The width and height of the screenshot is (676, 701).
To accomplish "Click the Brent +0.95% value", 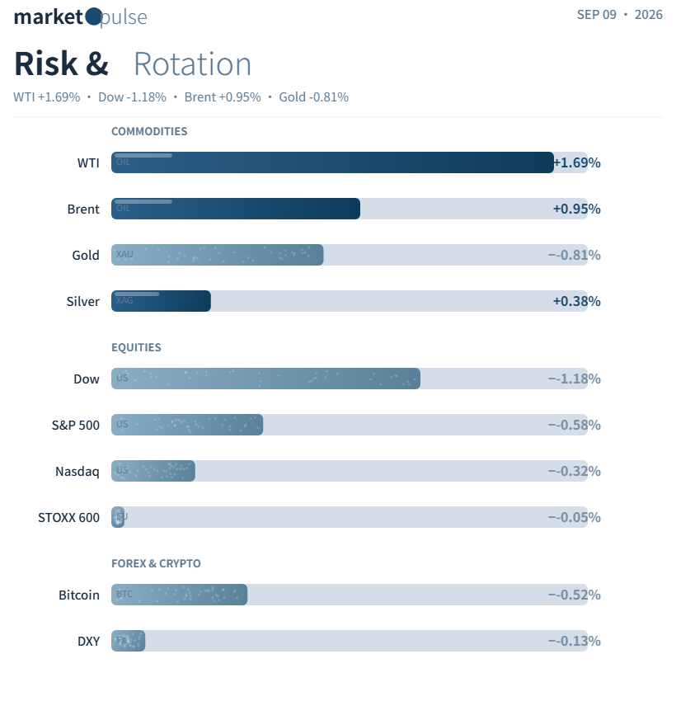I will click(x=576, y=209).
